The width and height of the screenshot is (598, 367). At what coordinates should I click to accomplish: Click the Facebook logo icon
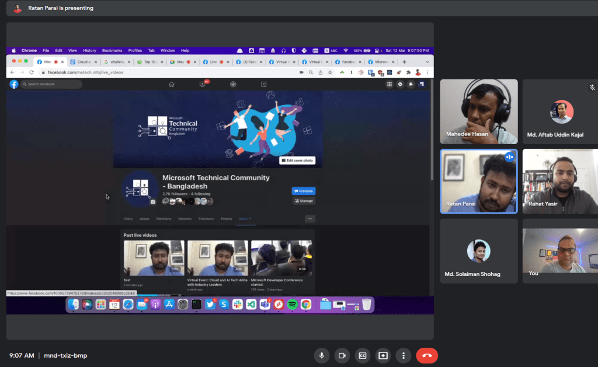pyautogui.click(x=13, y=84)
